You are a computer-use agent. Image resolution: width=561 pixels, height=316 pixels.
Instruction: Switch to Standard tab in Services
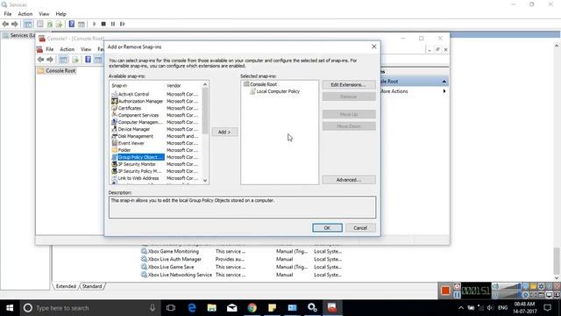click(92, 286)
